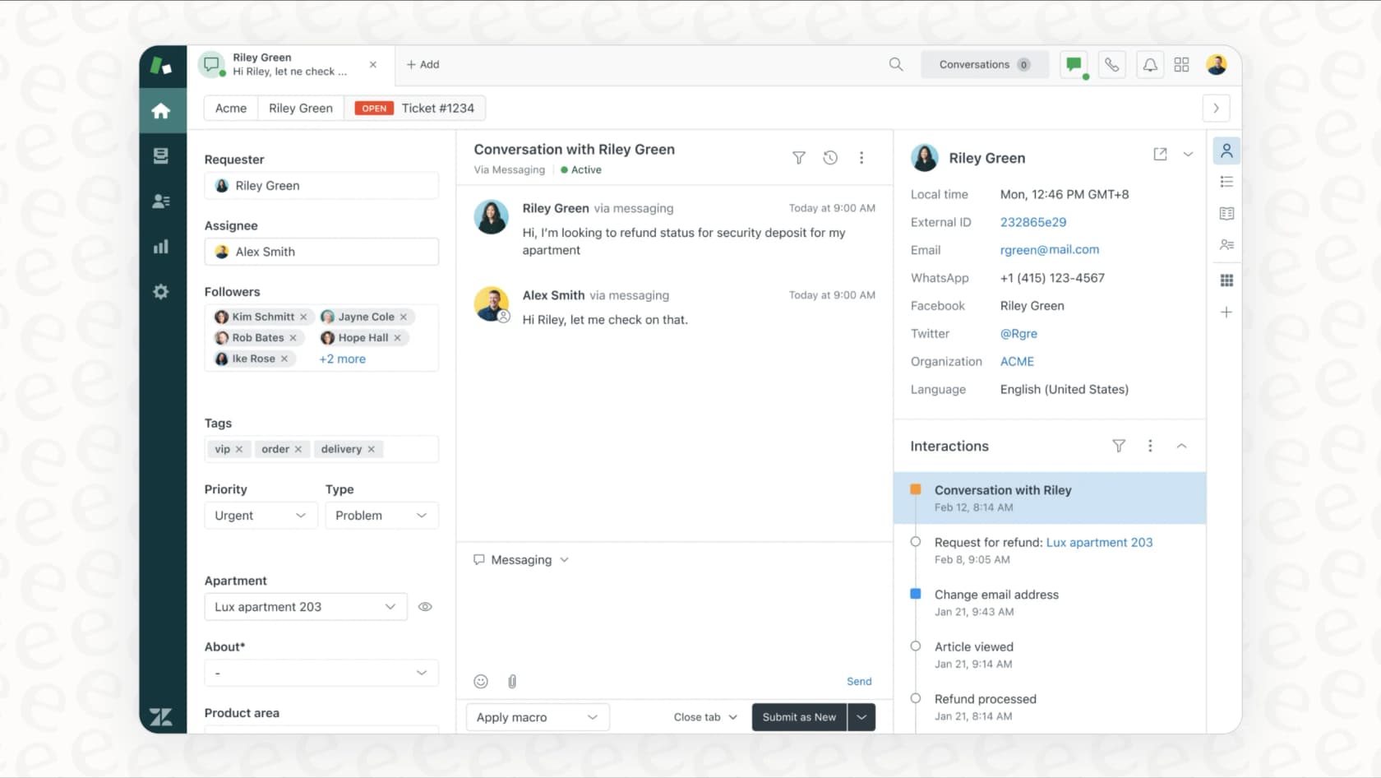This screenshot has width=1381, height=778.
Task: Open the Type Problem dropdown
Action: pyautogui.click(x=381, y=516)
